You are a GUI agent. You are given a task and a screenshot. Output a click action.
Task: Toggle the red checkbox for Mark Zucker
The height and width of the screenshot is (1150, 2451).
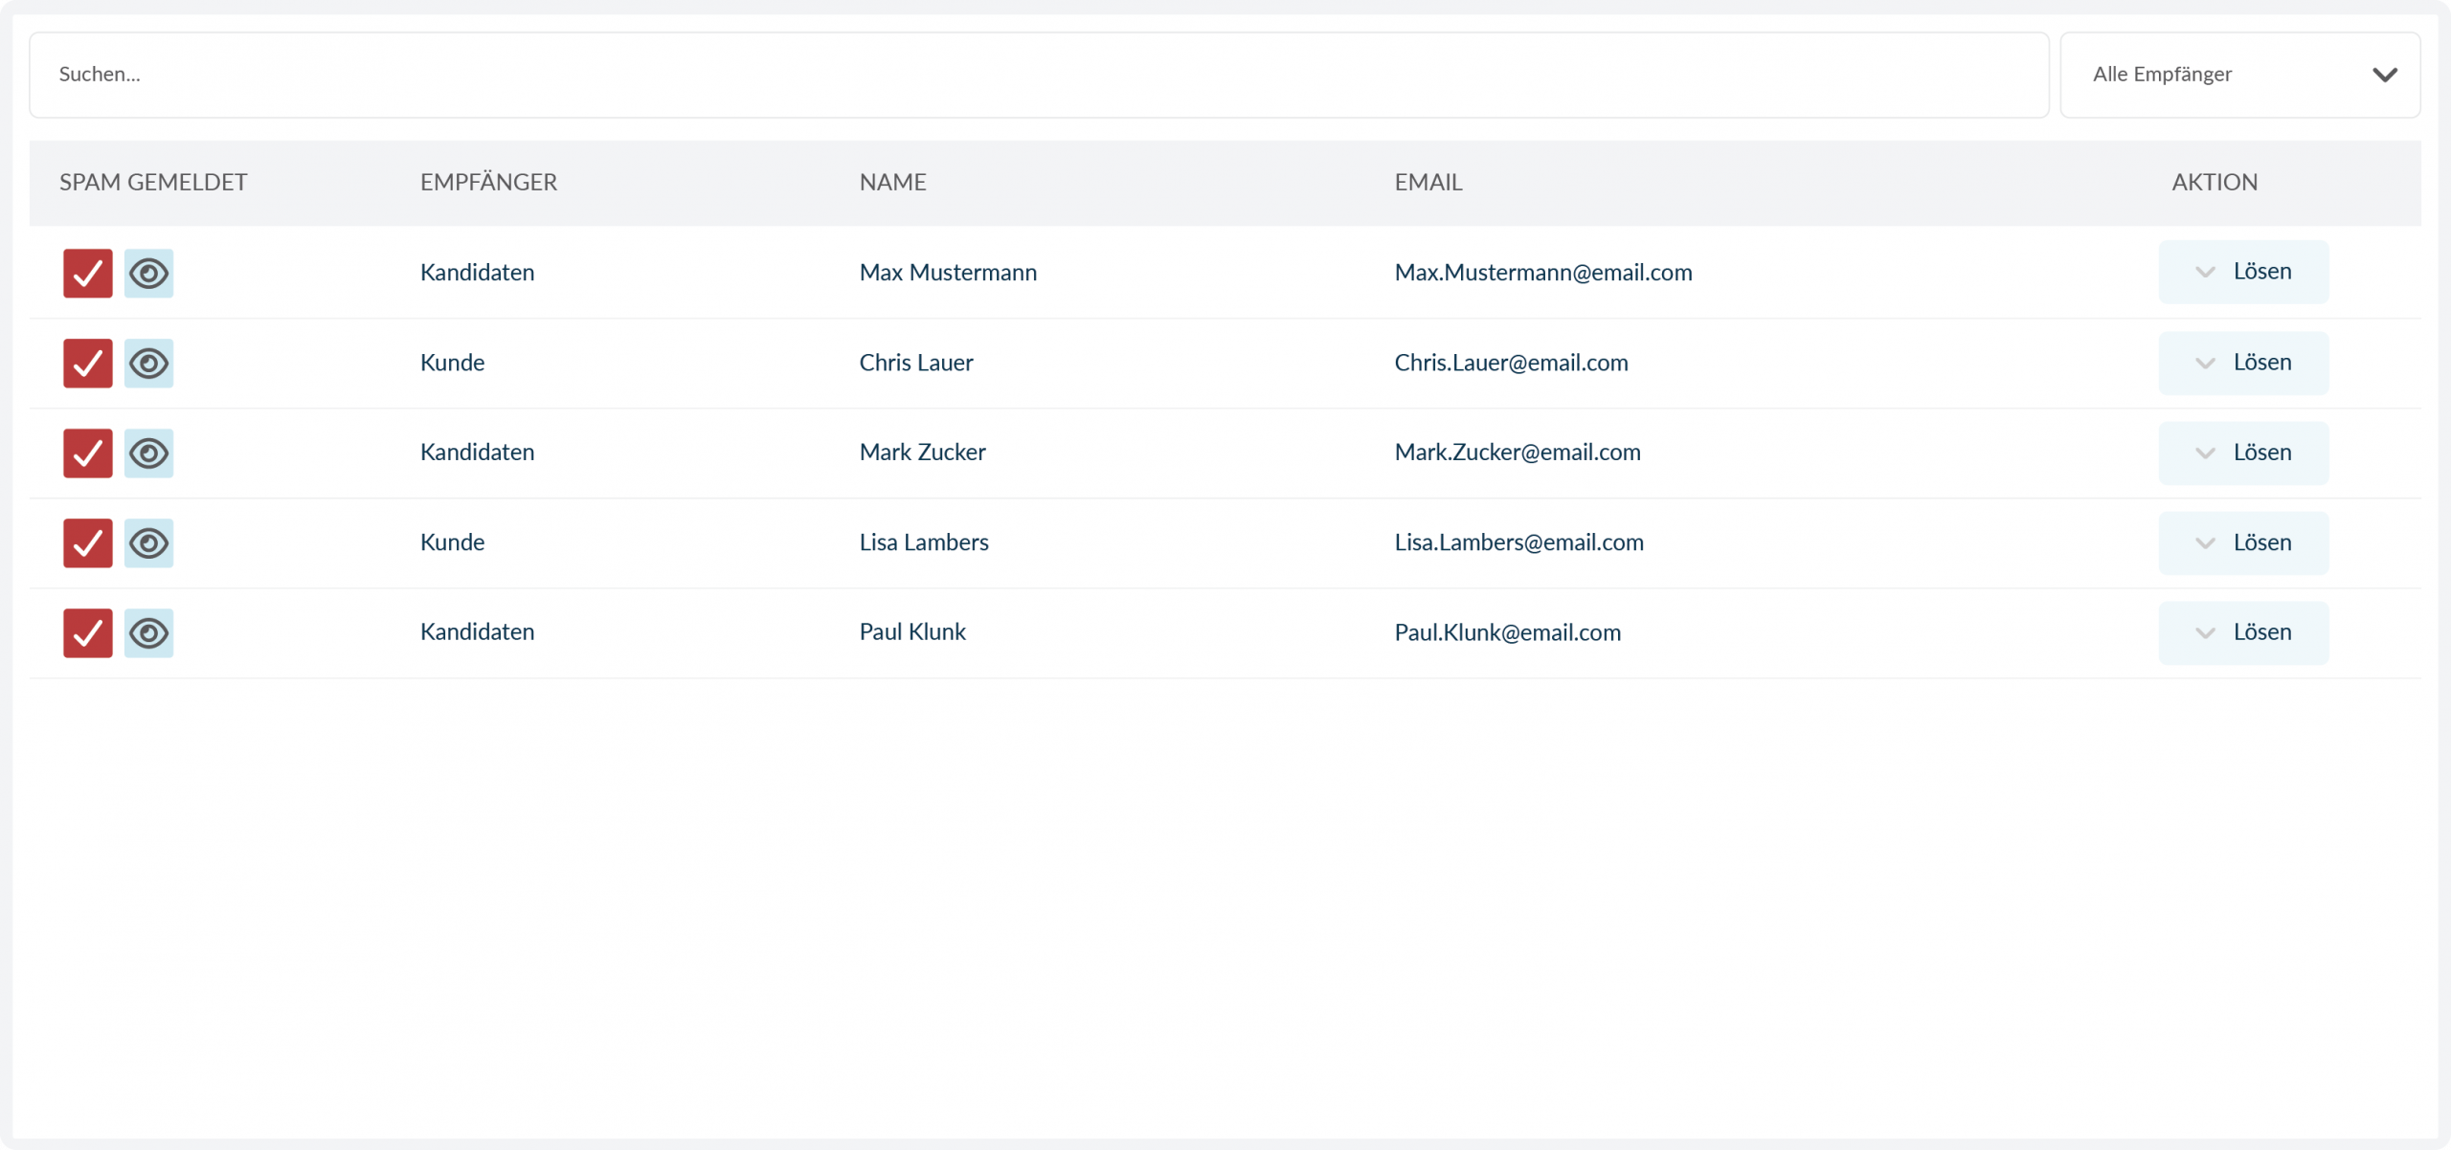(x=88, y=453)
